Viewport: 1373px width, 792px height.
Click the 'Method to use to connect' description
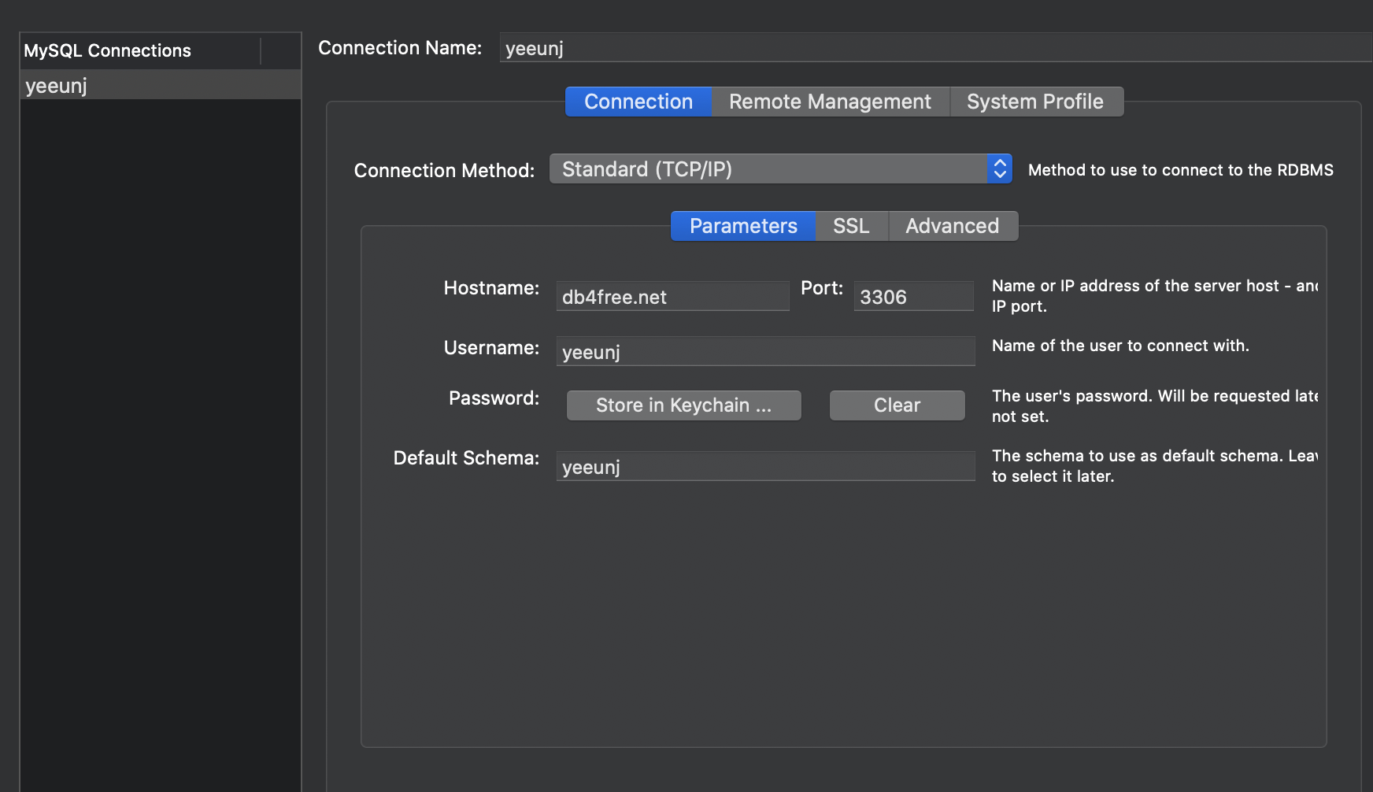tap(1180, 170)
